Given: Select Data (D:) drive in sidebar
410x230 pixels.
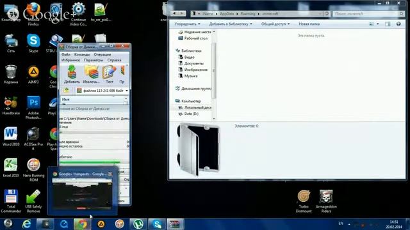Looking at the screenshot, I should click(x=188, y=114).
